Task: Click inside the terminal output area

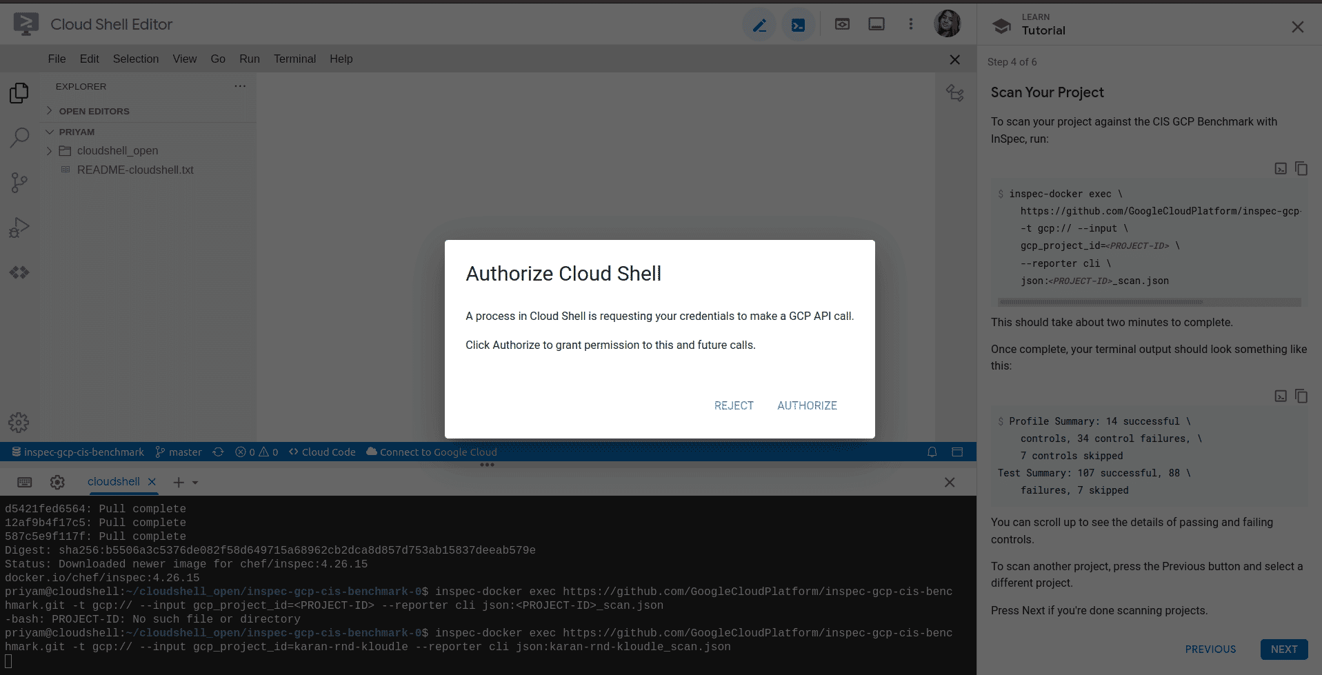Action: 488,585
